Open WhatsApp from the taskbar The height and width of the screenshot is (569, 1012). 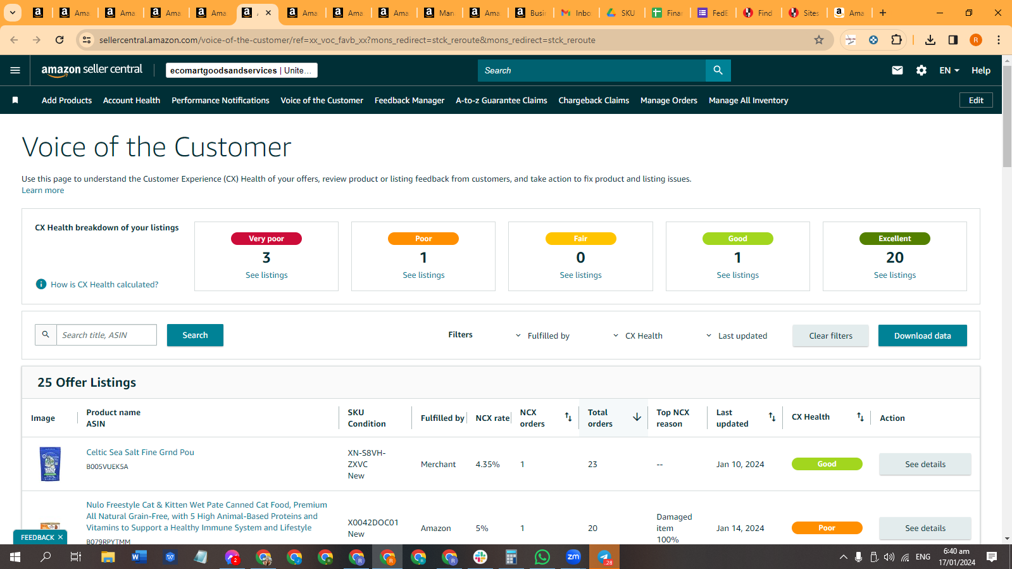[x=542, y=557]
